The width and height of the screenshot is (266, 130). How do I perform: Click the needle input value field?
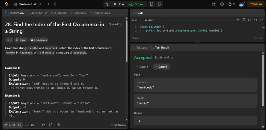coord(196,101)
